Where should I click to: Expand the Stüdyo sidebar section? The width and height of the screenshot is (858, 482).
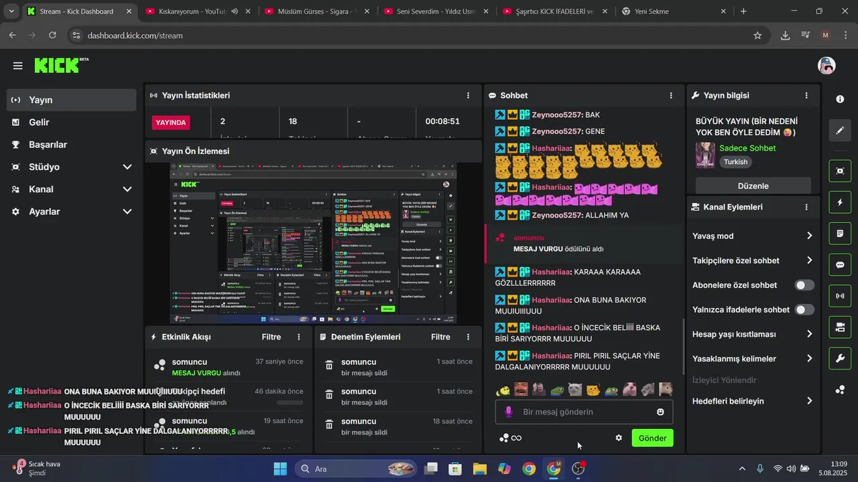(x=127, y=167)
